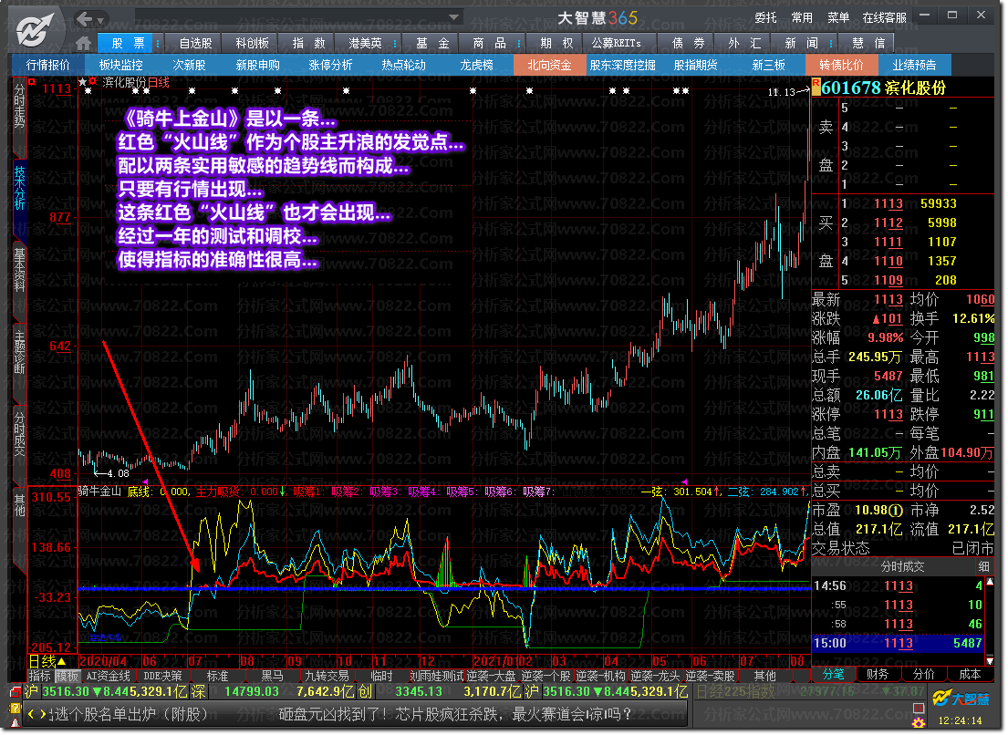
Task: Click the yellow question icon at status bar left
Action: pos(15,709)
